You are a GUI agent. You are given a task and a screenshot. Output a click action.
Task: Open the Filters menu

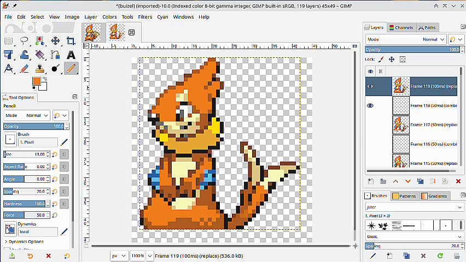click(145, 17)
